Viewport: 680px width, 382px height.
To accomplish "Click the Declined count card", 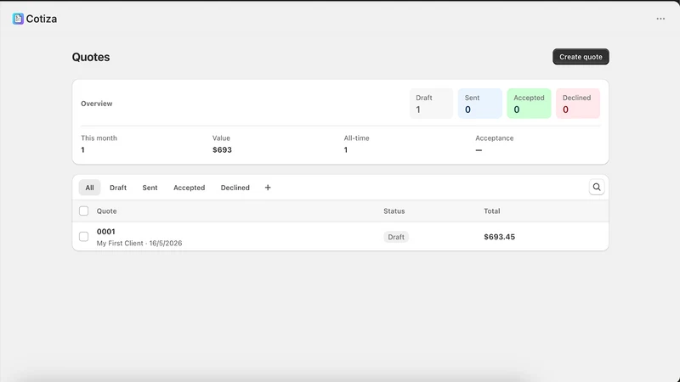I will point(578,104).
